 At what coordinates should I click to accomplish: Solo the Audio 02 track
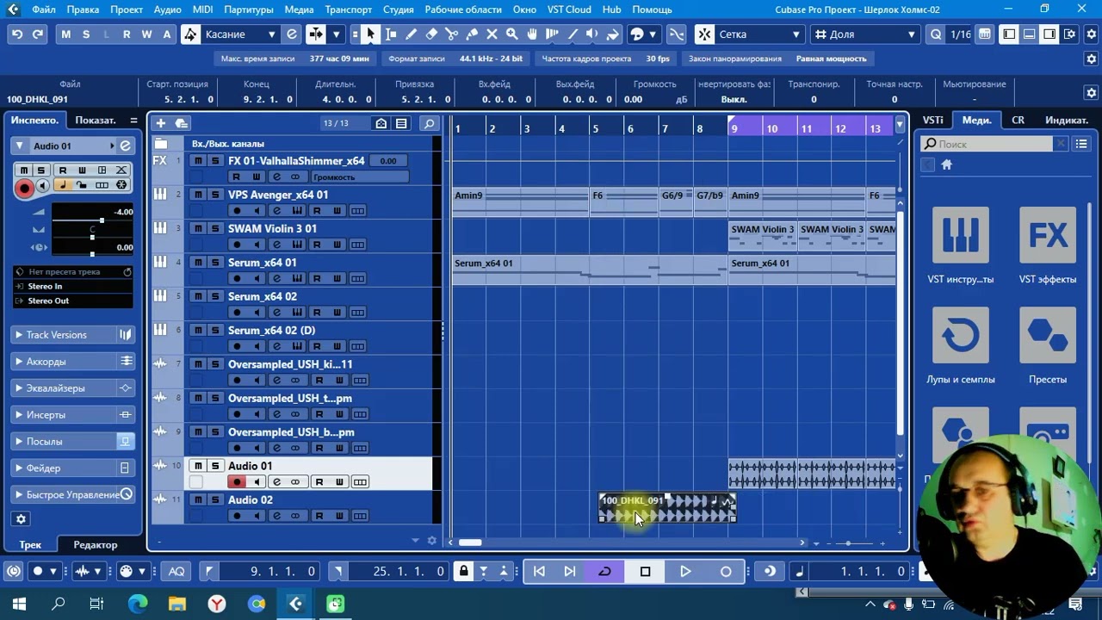tap(215, 499)
